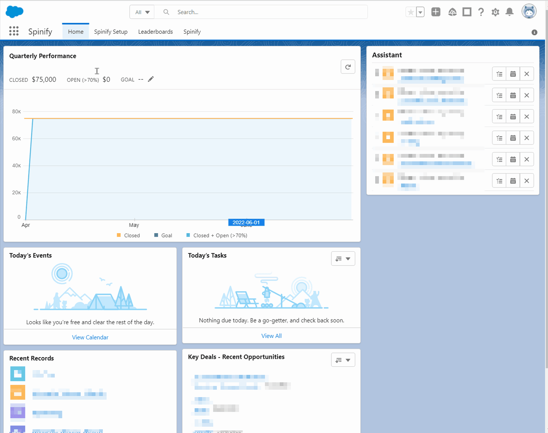Image resolution: width=548 pixels, height=433 pixels.
Task: Dismiss the fifth Assistant item
Action: tap(527, 159)
